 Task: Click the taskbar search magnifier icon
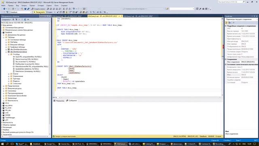pos(7,144)
